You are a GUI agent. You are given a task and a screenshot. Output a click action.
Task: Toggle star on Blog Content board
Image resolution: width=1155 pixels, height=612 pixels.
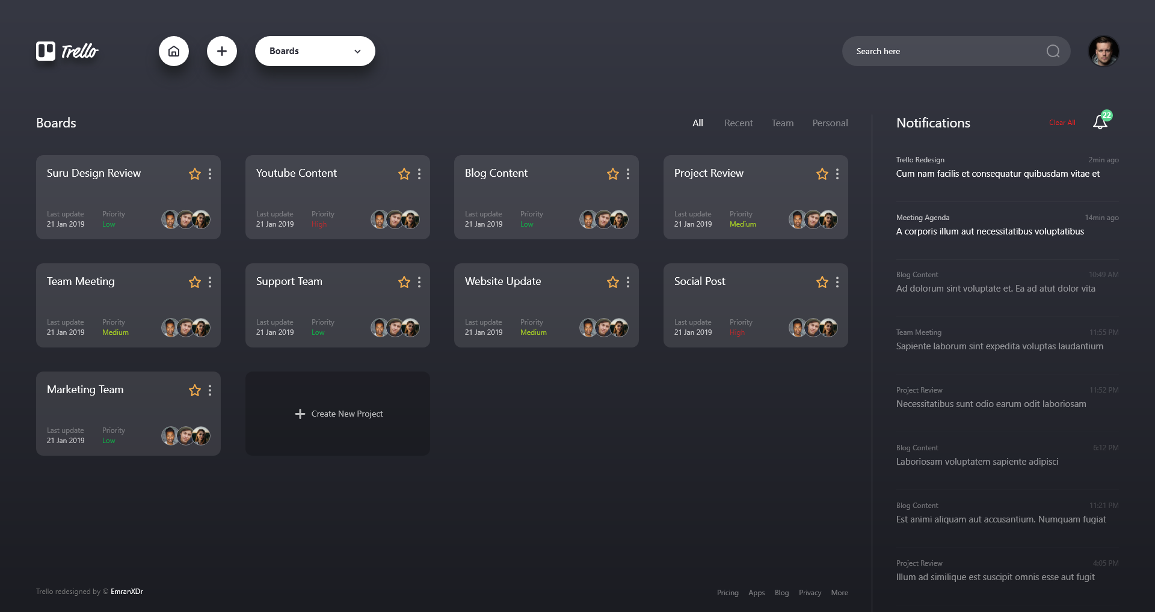(x=613, y=174)
